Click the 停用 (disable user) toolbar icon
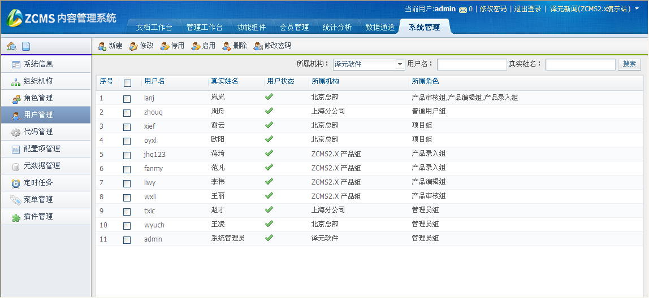649x298 pixels. pyautogui.click(x=165, y=46)
